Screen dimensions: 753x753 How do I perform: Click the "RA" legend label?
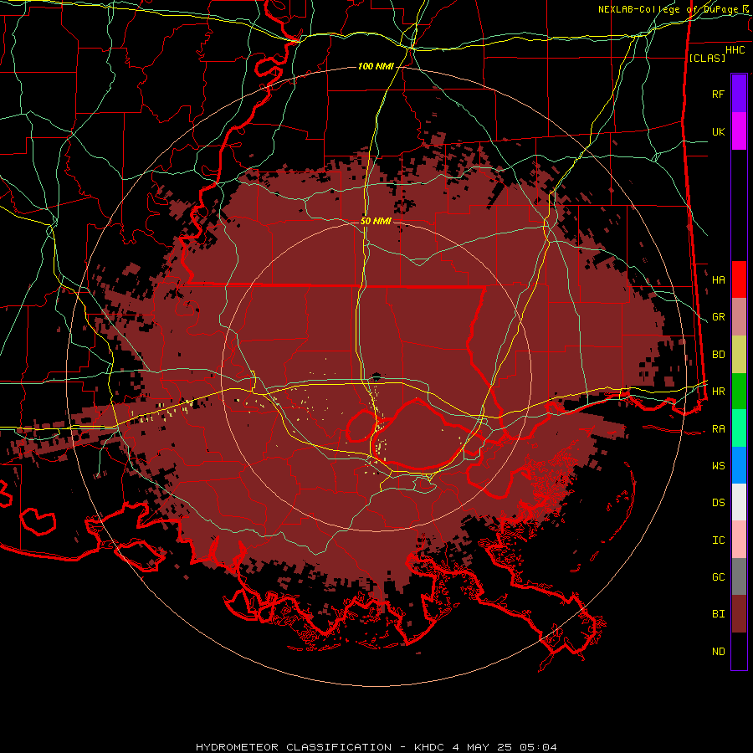click(718, 429)
